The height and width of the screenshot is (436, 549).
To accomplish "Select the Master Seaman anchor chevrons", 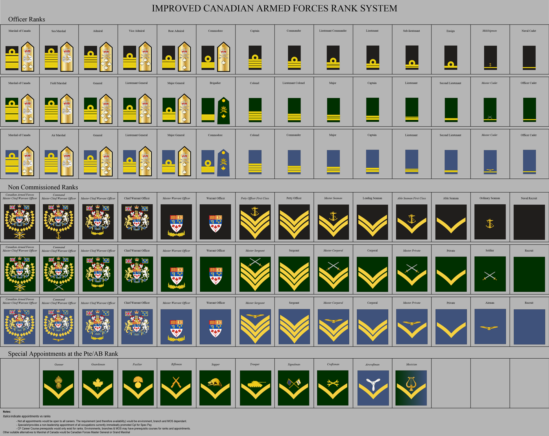I will [x=333, y=222].
